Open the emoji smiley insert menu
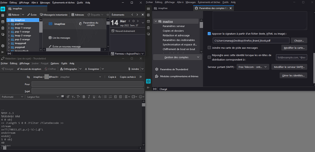315x152 pixels. pyautogui.click(x=141, y=97)
